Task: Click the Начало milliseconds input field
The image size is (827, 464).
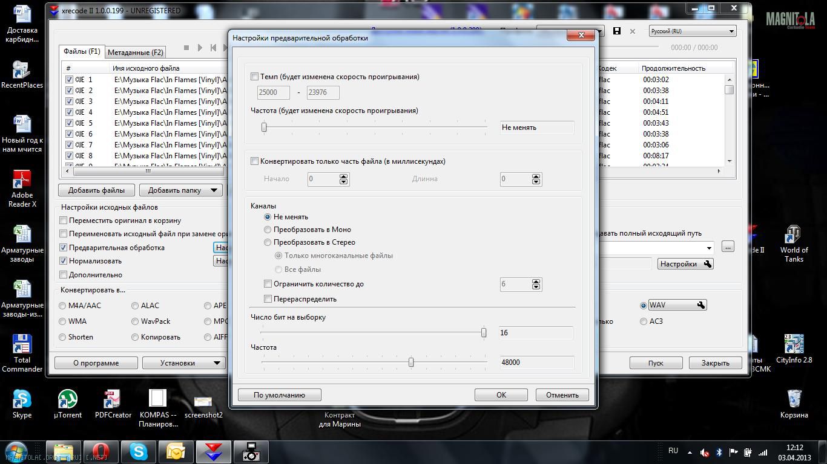Action: click(x=323, y=179)
